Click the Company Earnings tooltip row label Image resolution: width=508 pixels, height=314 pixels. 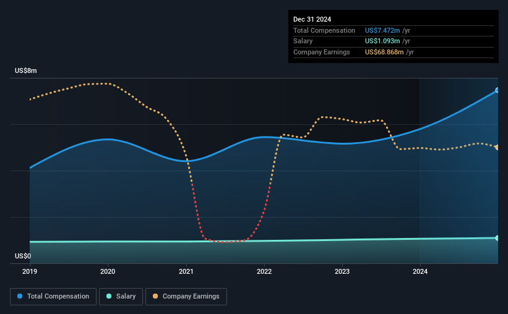point(321,52)
